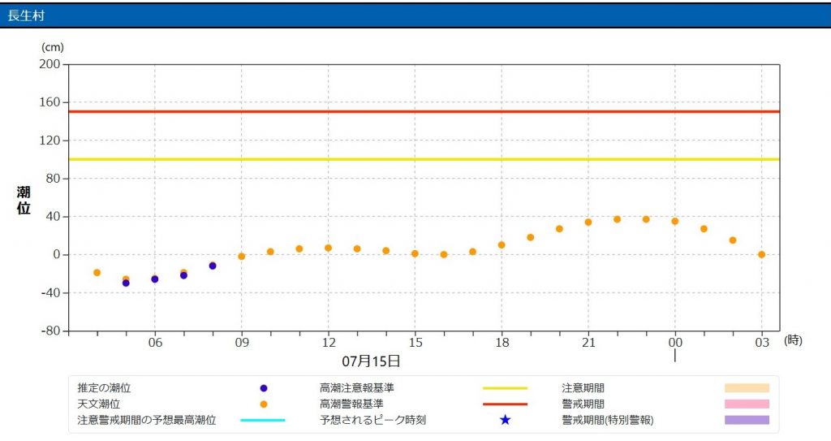The image size is (831, 441).
Task: Click the (時) x-axis unit label
Action: coord(793,340)
